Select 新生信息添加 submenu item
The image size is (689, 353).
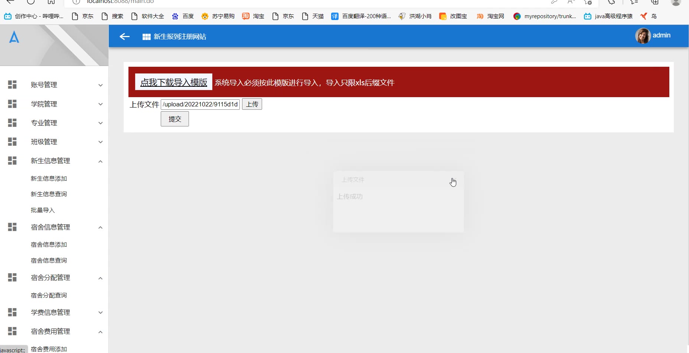[x=49, y=178]
